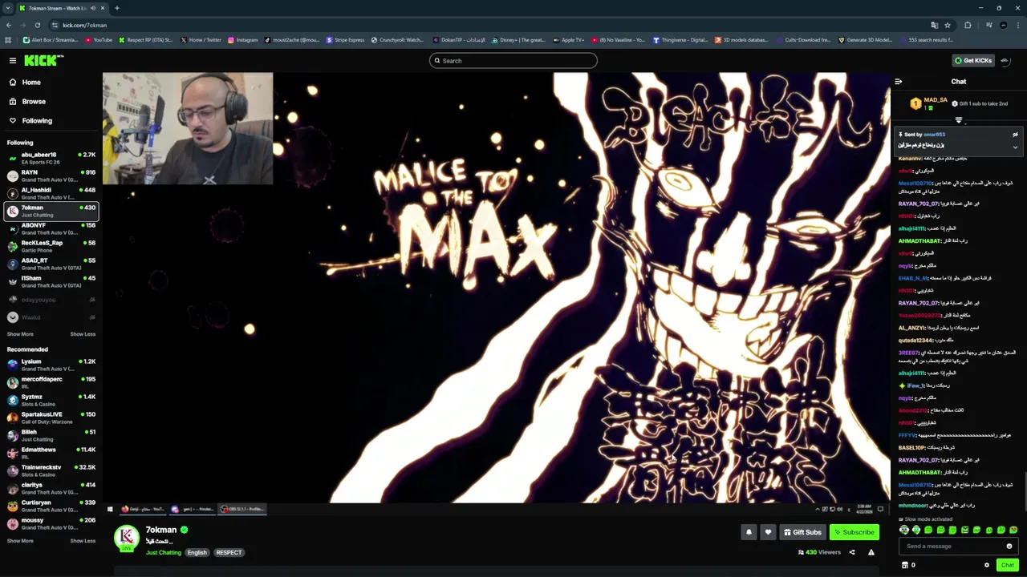Open clarityz recommended channel

pyautogui.click(x=51, y=488)
